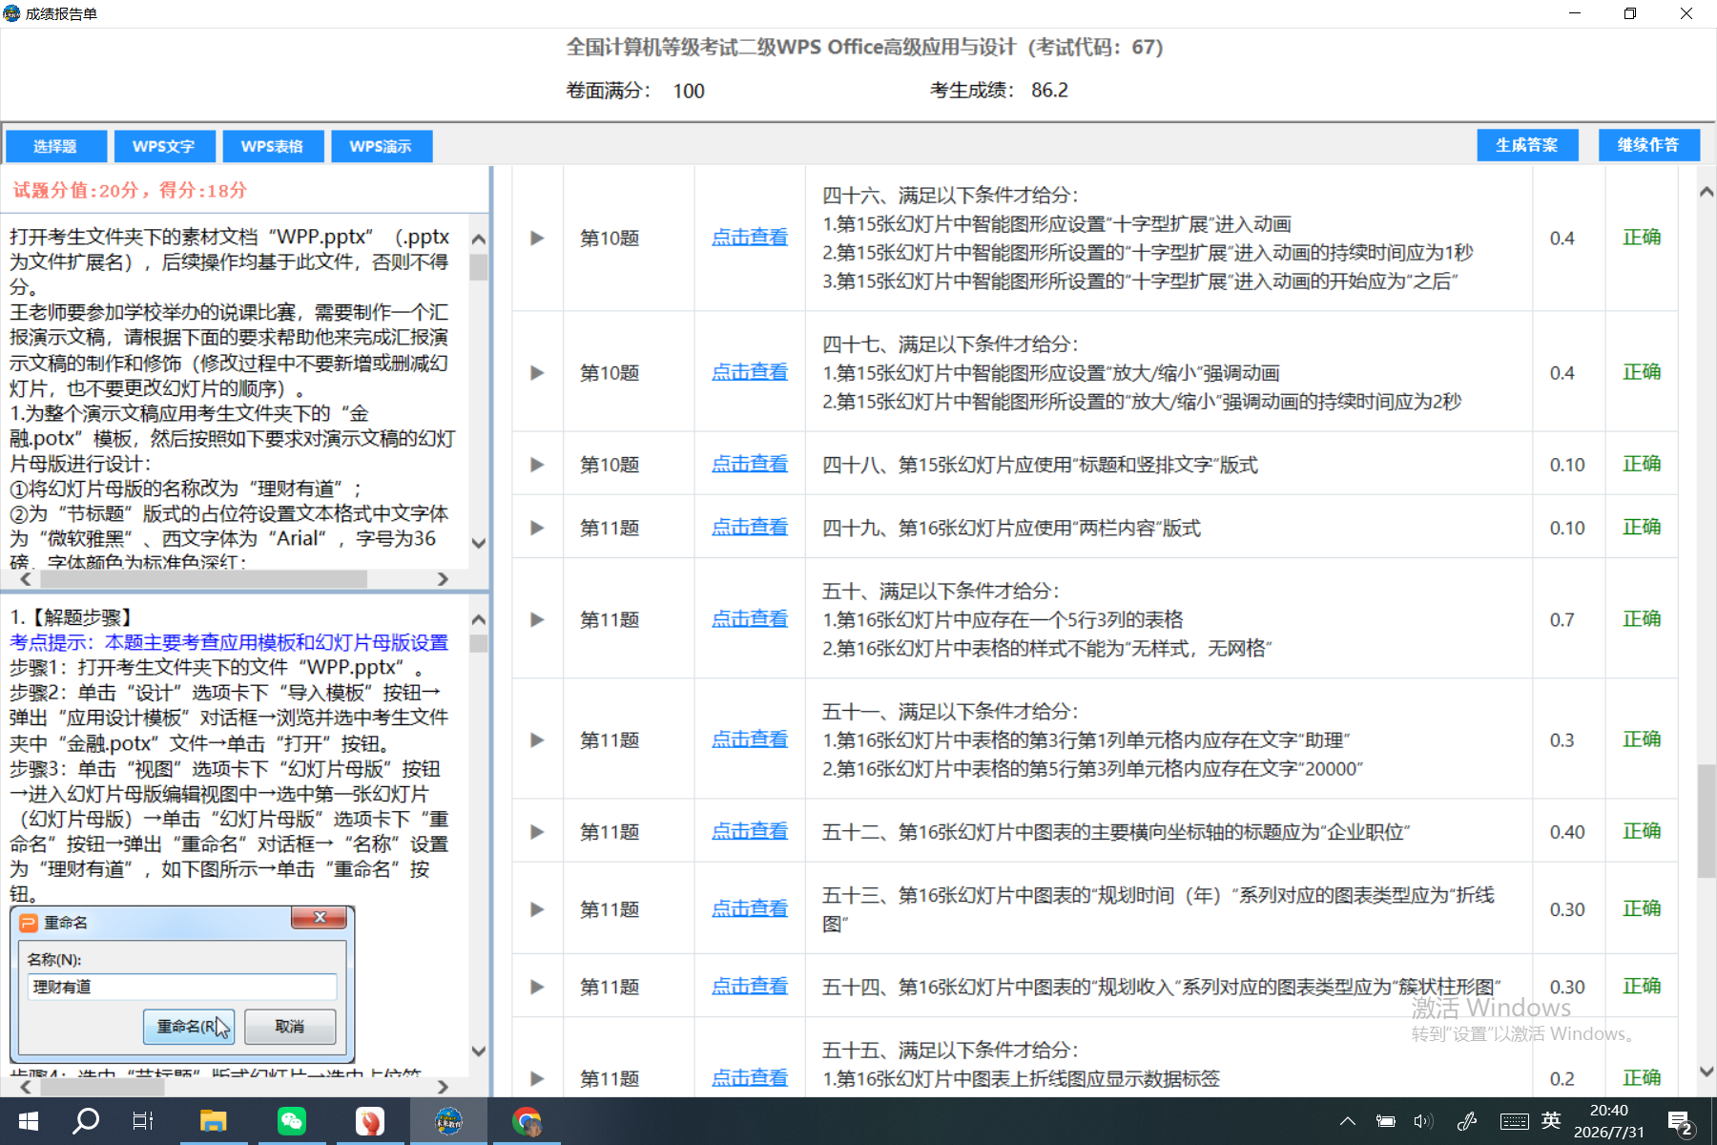The height and width of the screenshot is (1145, 1717).
Task: Open 点击查看 link for criterion 四十八
Action: coord(750,464)
